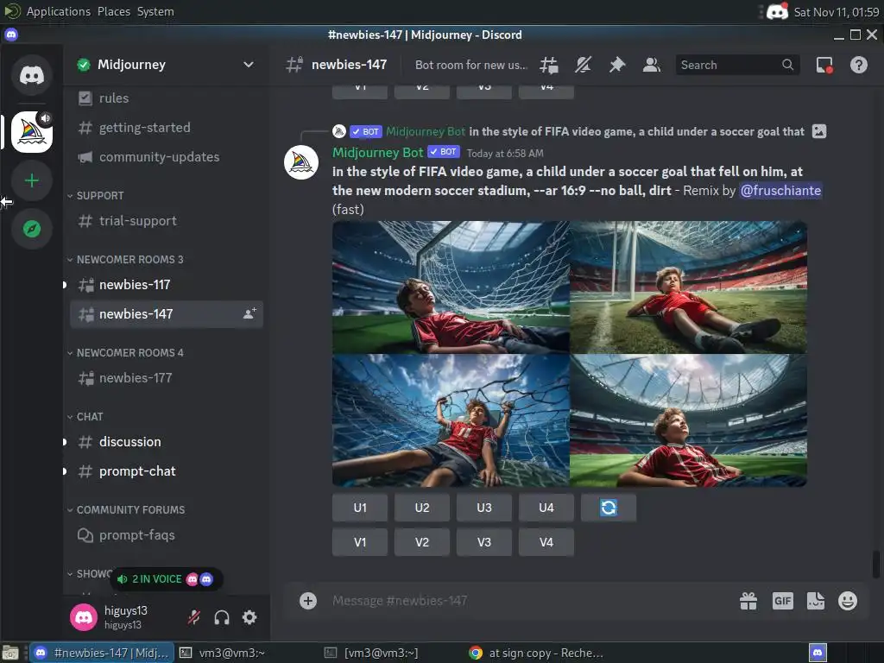Click V3 below the U3 button
Image resolution: width=884 pixels, height=663 pixels.
click(x=483, y=542)
